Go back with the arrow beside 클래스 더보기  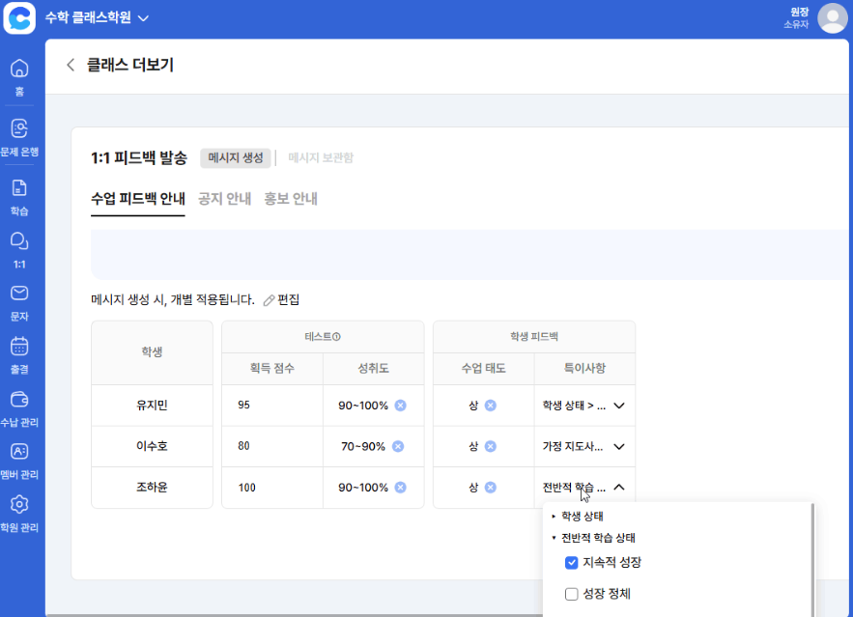71,65
